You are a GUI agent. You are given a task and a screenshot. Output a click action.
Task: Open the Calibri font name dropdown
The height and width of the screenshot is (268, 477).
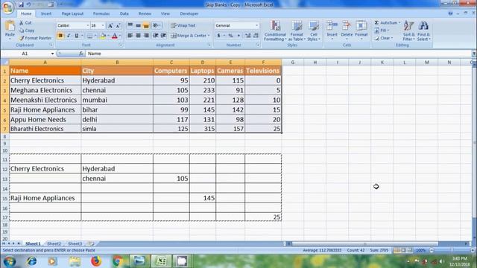(x=88, y=25)
